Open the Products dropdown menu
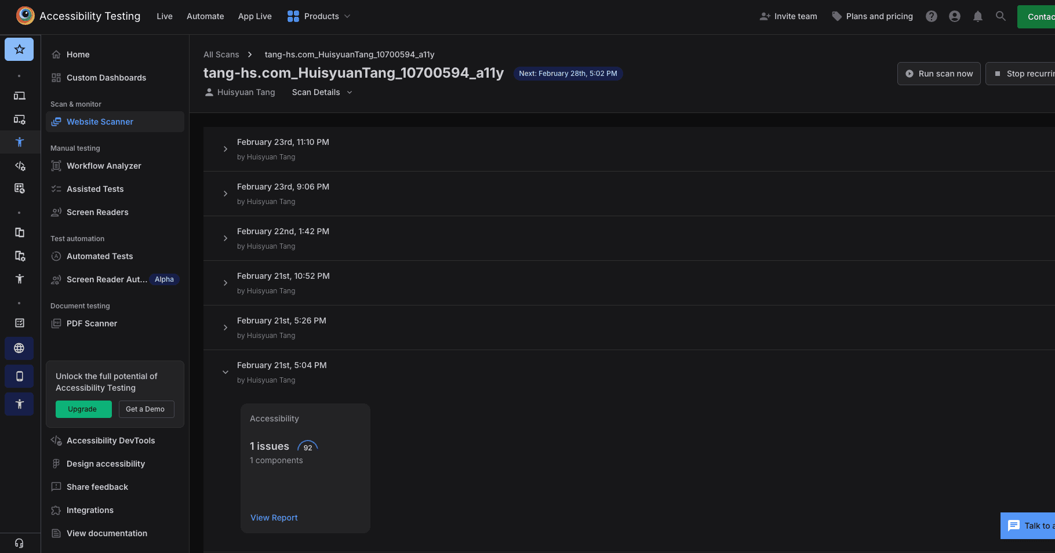This screenshot has height=553, width=1055. 319,16
